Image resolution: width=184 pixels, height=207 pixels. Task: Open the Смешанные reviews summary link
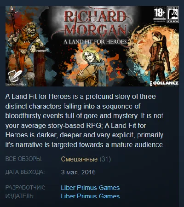(x=79, y=159)
